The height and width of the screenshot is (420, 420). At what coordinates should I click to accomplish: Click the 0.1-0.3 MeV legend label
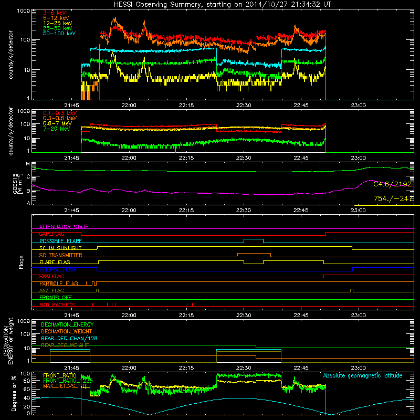[x=60, y=113]
